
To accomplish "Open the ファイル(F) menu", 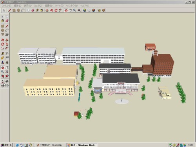I will [6, 5].
